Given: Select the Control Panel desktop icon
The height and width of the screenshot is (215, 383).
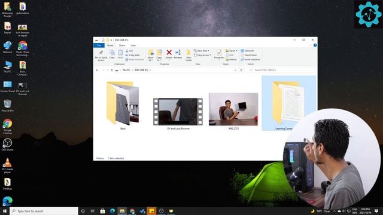Looking at the screenshot, I should pyautogui.click(x=8, y=86).
